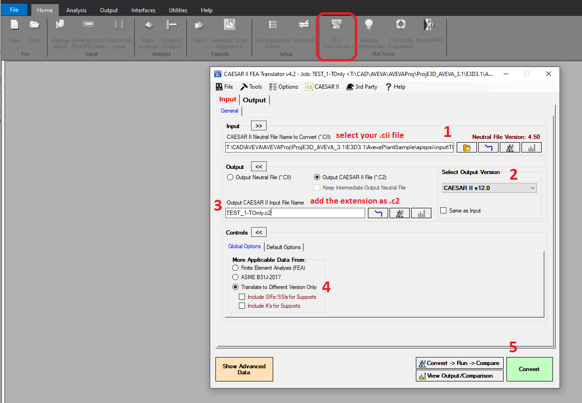Click the New file ribbon icon
Image resolution: width=582 pixels, height=403 pixels.
click(15, 31)
